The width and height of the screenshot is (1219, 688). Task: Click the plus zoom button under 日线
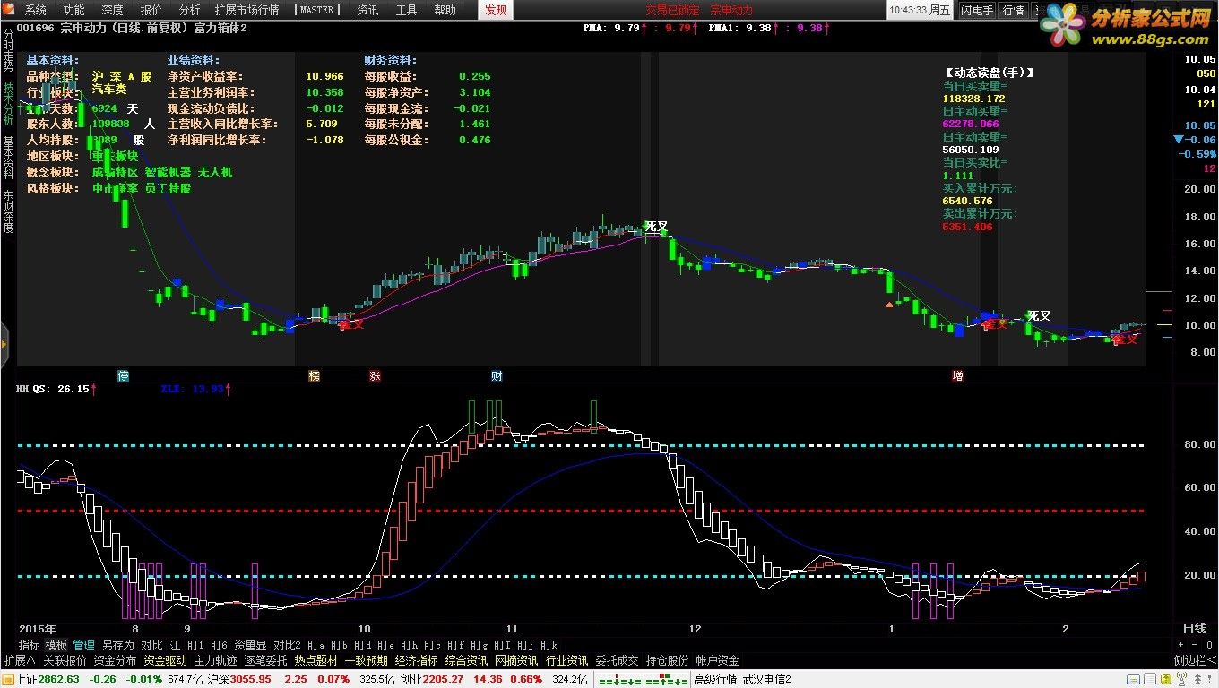tap(1181, 645)
